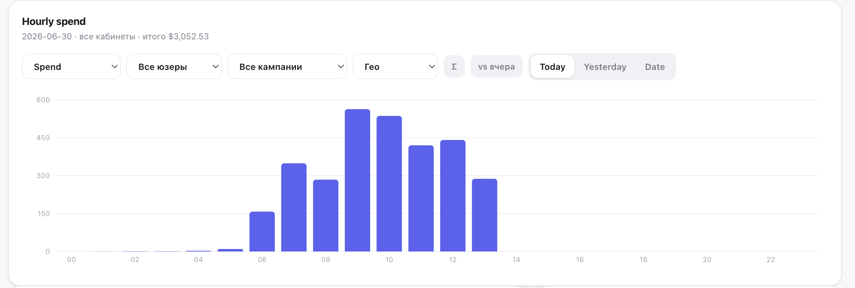Click the Hourly spend title
855x288 pixels.
pyautogui.click(x=54, y=21)
